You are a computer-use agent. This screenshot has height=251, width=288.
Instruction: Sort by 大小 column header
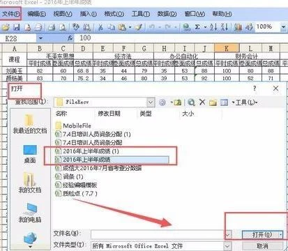pyautogui.click(x=188, y=114)
